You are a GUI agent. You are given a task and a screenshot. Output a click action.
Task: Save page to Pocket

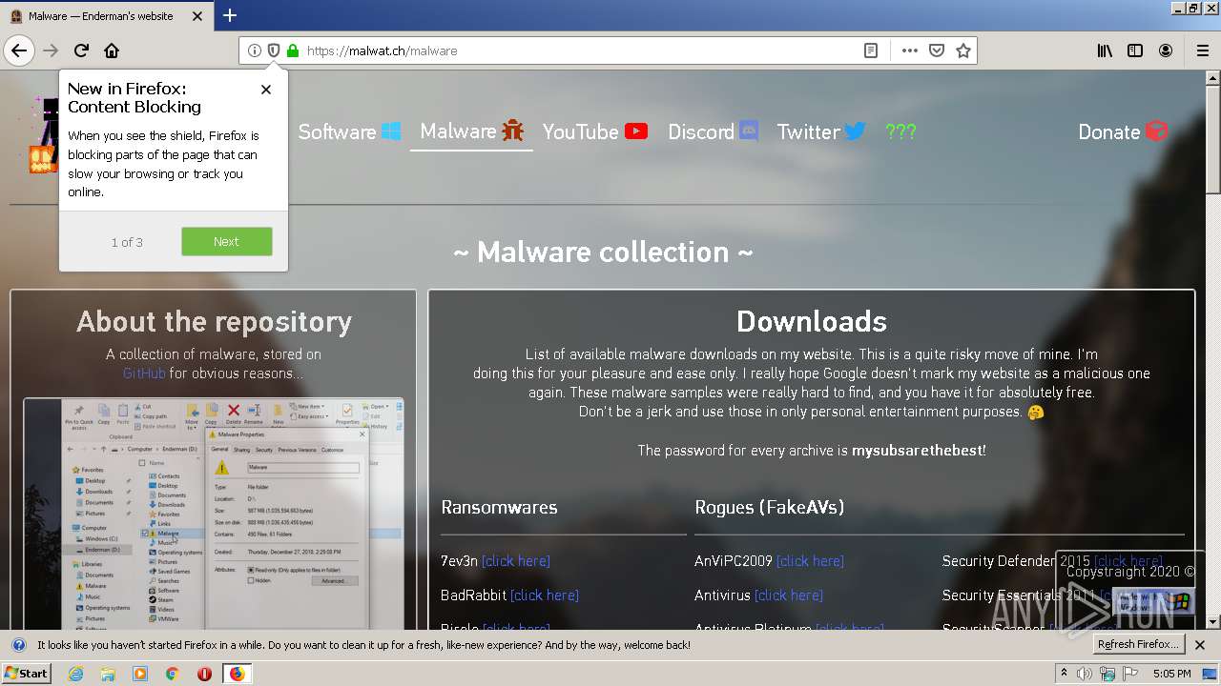(x=937, y=50)
